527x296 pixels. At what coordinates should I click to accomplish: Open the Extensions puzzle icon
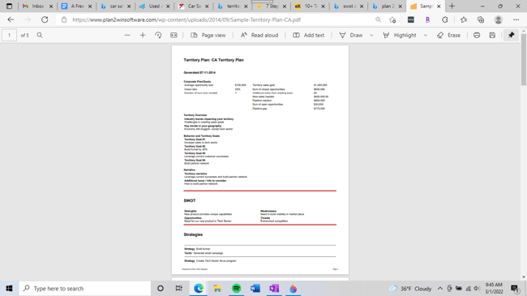[x=445, y=19]
